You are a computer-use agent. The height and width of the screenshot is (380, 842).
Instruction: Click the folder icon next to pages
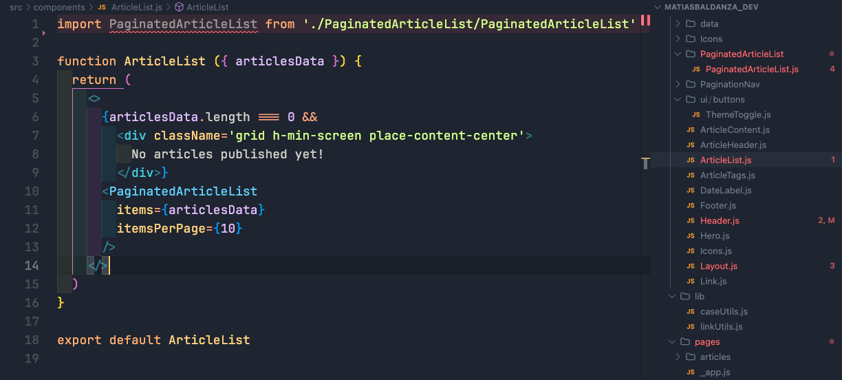pyautogui.click(x=685, y=342)
